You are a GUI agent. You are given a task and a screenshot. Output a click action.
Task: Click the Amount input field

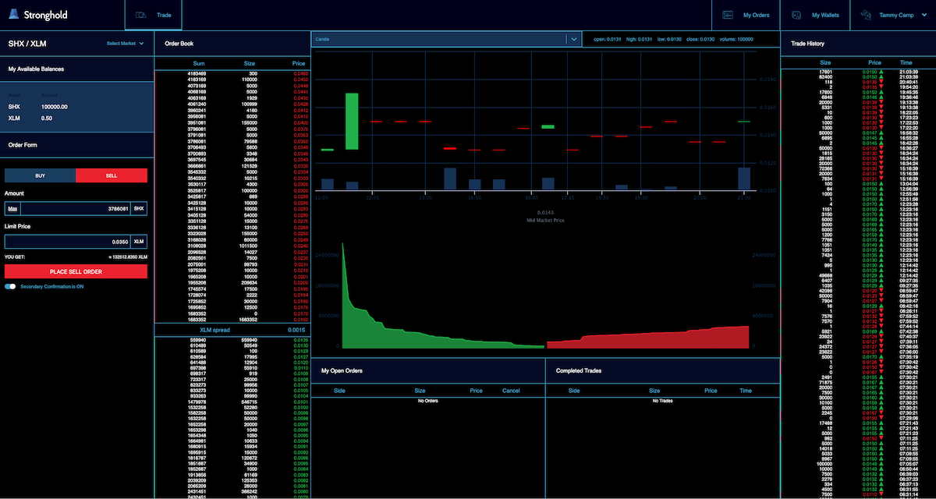(x=76, y=209)
